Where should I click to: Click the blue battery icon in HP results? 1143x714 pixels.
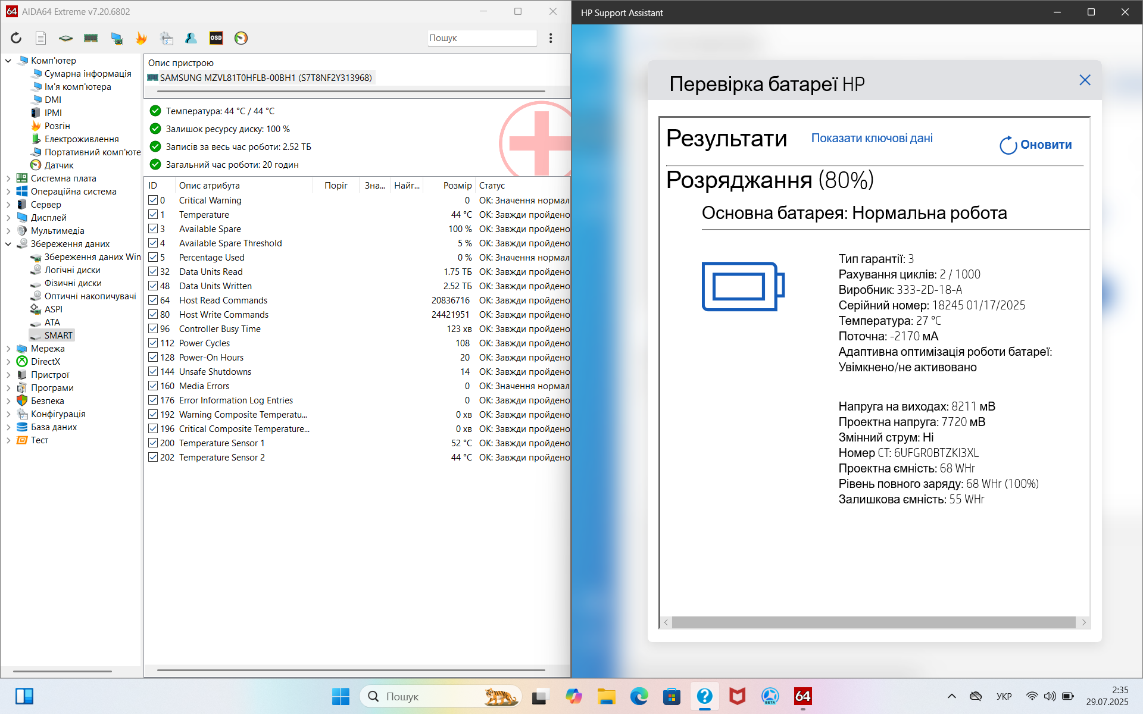pos(743,286)
